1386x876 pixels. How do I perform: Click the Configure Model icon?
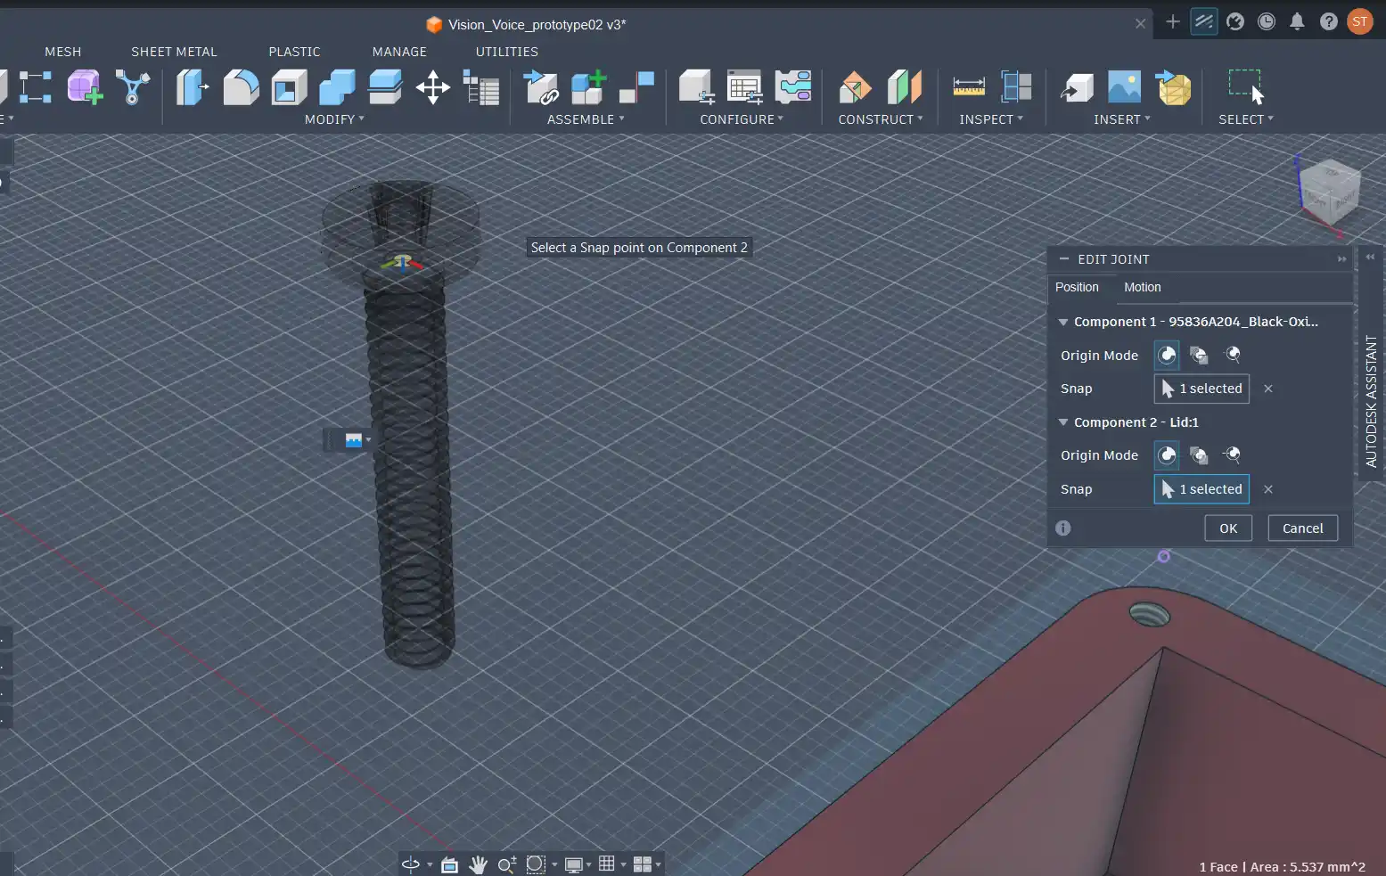[x=696, y=87]
